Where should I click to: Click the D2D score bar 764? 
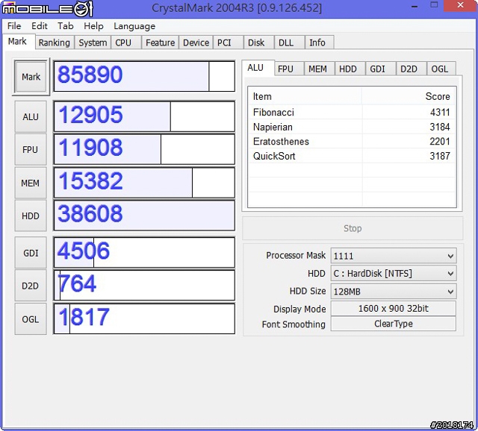(144, 286)
